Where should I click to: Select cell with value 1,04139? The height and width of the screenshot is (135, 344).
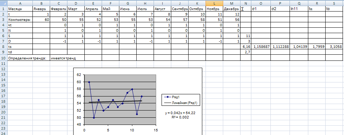pos(299,46)
